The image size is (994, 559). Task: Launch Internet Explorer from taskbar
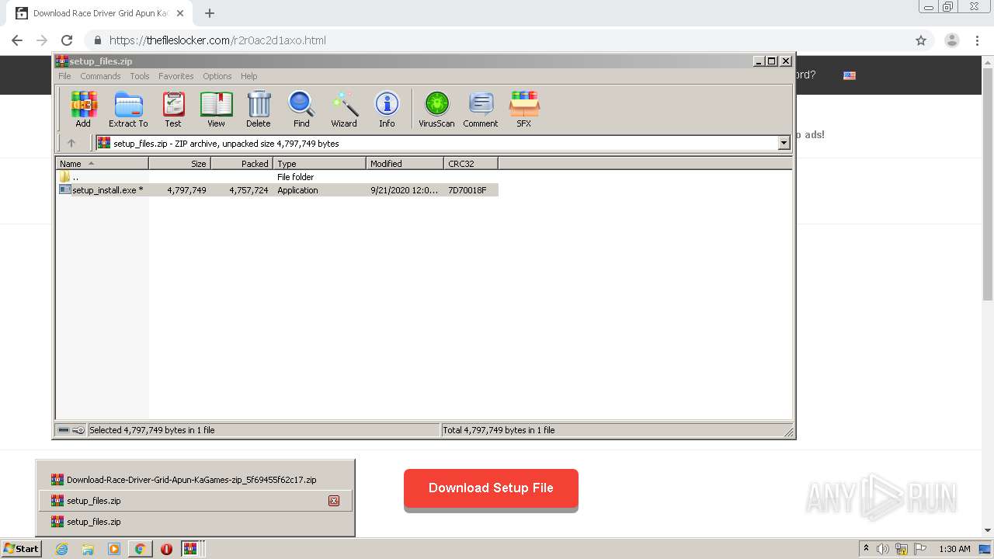[61, 549]
